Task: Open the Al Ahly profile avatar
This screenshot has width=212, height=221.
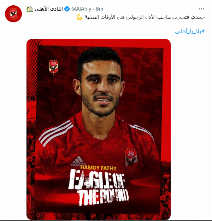Action: (x=13, y=14)
